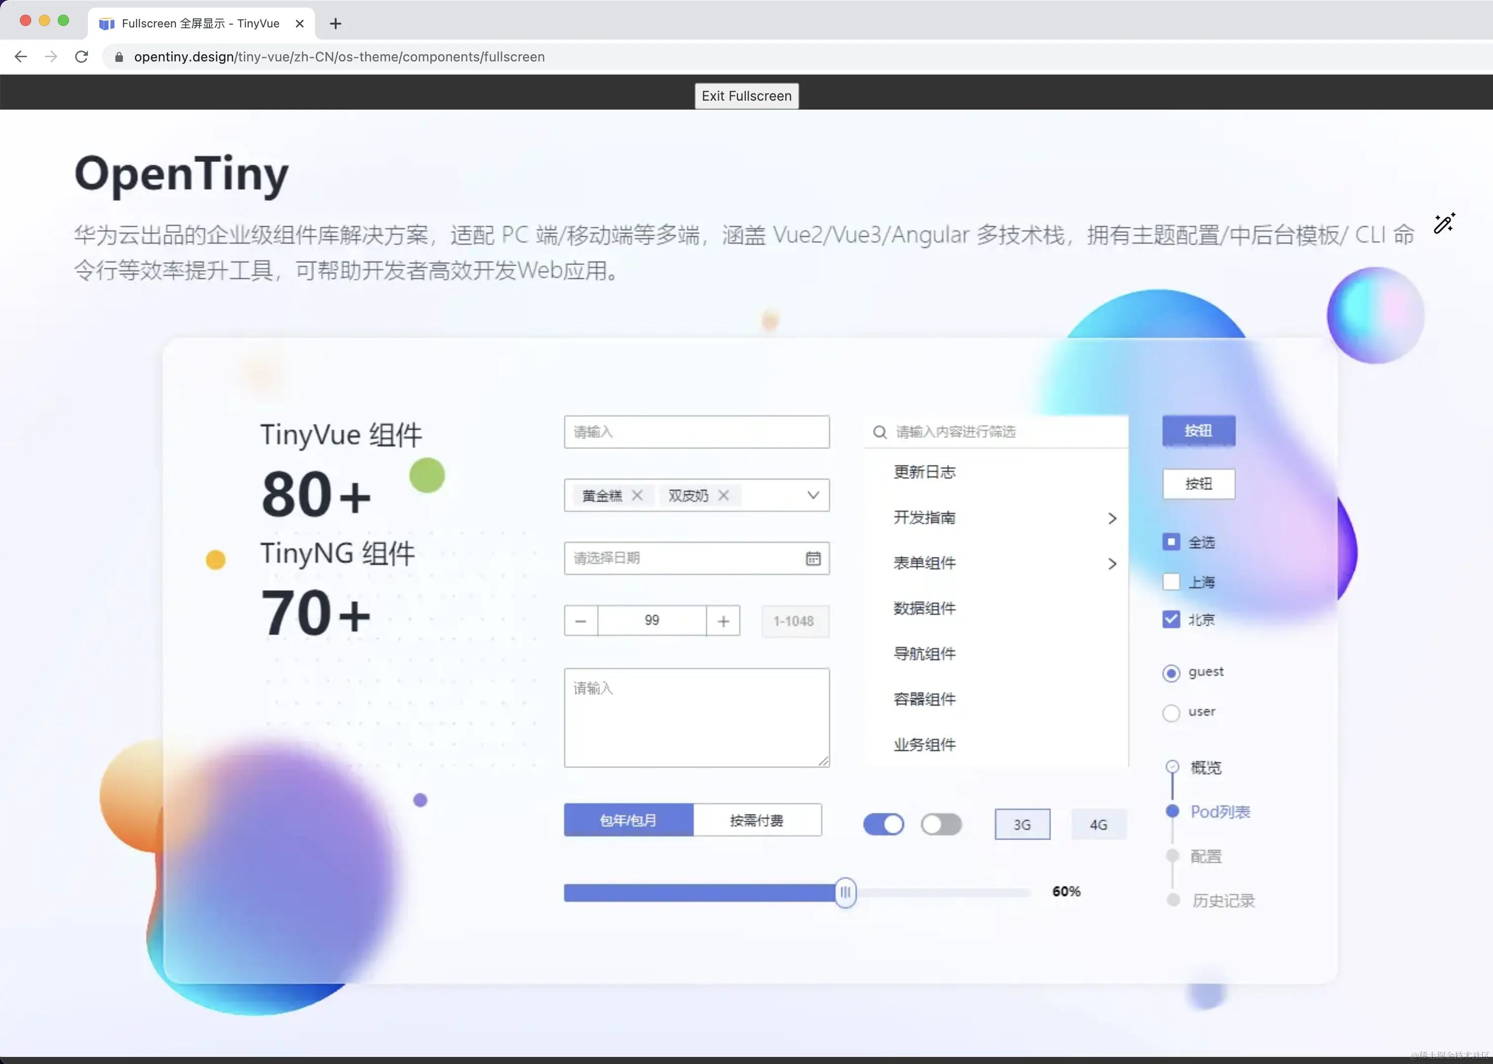
Task: Click the magic wand icon at right
Action: pyautogui.click(x=1444, y=224)
